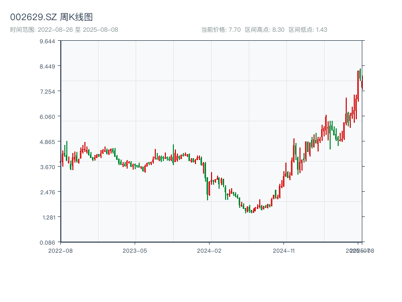Image resolution: width=402 pixels, height=302 pixels.
Task: Click the 6.060 y-axis price label
Action: [x=48, y=116]
